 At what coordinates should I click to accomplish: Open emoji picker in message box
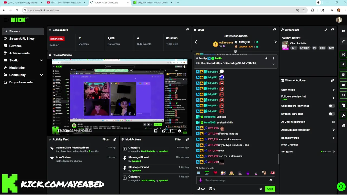pyautogui.click(x=271, y=180)
